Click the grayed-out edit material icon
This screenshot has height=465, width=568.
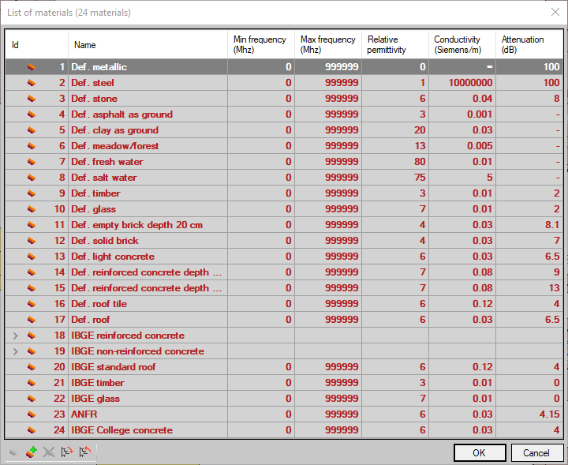(13, 452)
